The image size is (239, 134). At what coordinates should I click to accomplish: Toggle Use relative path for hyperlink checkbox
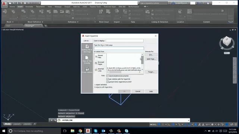(x=108, y=79)
